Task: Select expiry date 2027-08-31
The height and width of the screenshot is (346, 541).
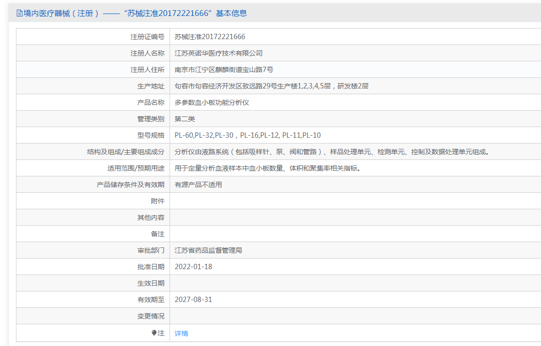Action: point(193,300)
